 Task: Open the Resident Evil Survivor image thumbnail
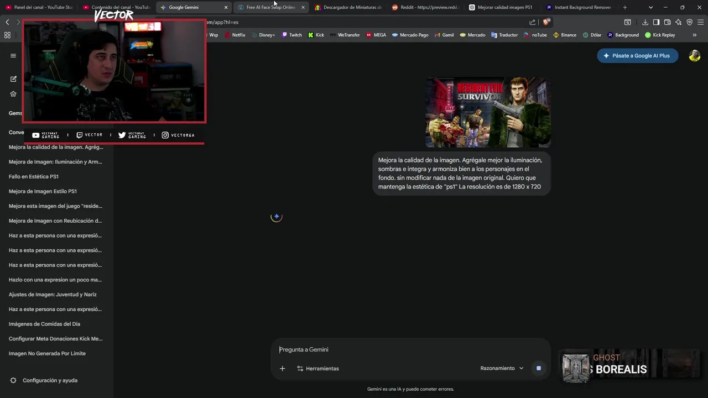click(488, 112)
